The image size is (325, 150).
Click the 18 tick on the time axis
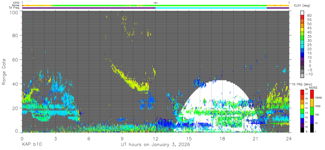(222, 138)
